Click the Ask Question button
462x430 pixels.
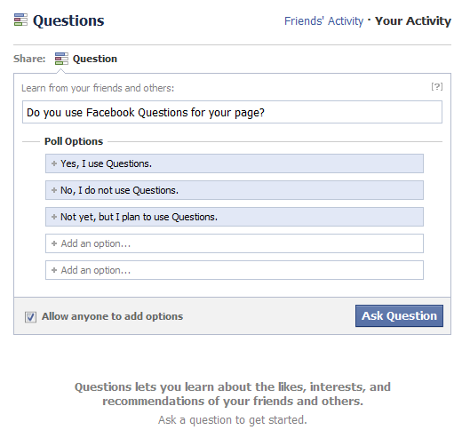tap(399, 316)
